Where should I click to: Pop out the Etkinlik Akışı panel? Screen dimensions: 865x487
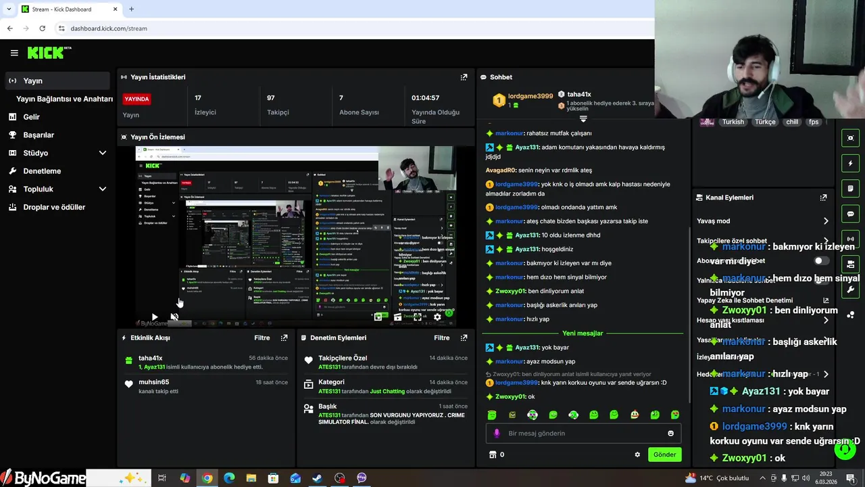click(284, 338)
